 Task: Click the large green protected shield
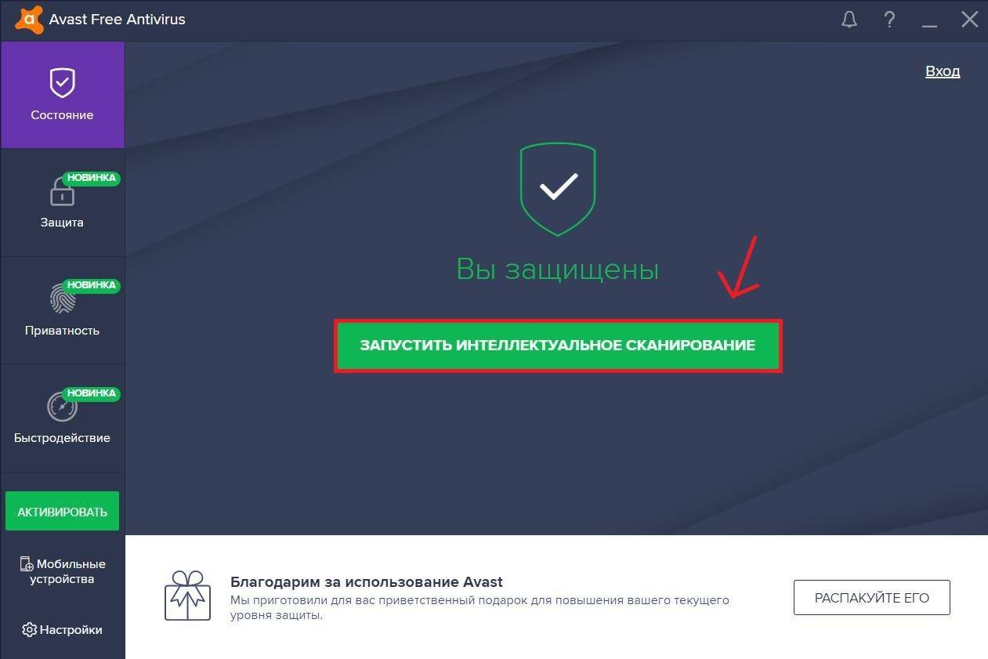pyautogui.click(x=558, y=190)
